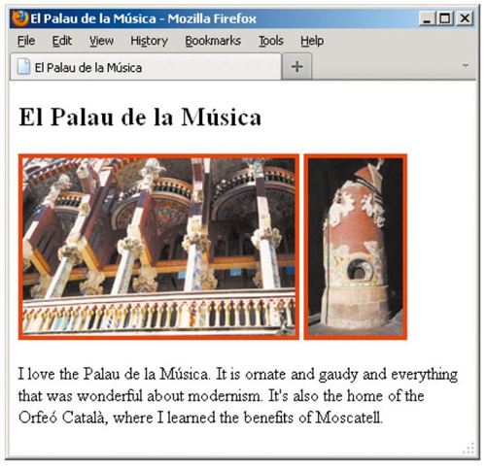Open the View menu
Viewport: 487px width, 469px height.
click(x=101, y=41)
